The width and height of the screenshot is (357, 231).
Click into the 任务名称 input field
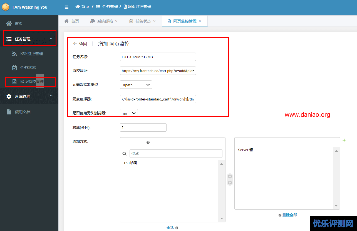click(158, 57)
